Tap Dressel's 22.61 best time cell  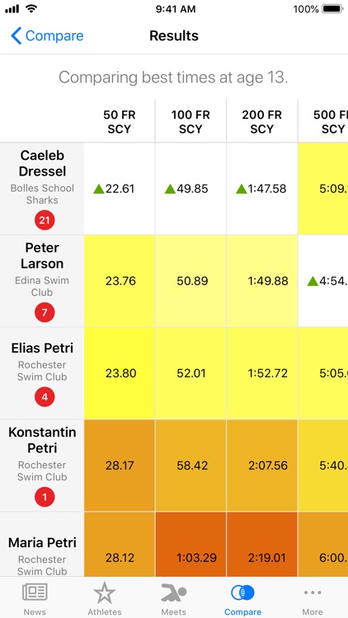[120, 189]
